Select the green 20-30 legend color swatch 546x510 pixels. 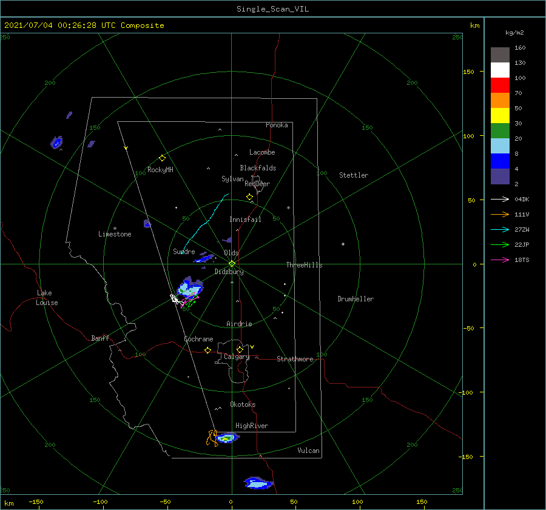point(500,130)
